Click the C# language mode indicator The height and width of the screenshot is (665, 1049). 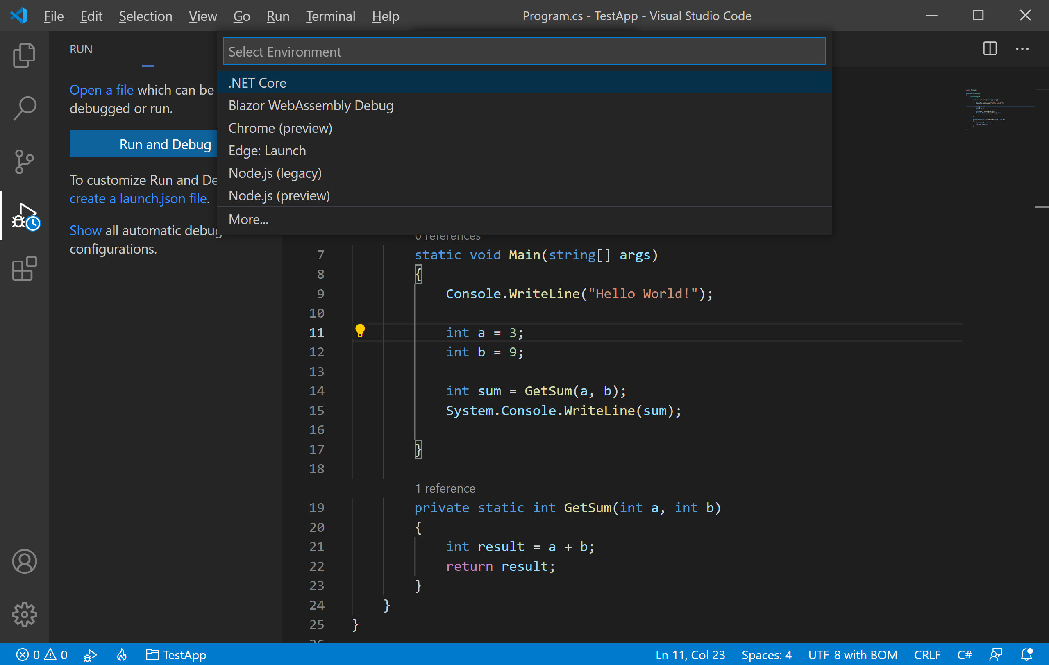click(965, 654)
